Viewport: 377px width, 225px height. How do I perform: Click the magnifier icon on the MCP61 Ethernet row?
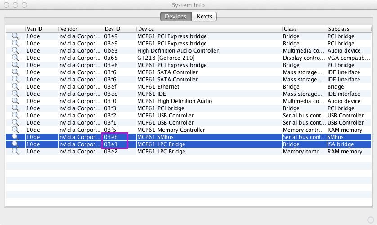click(15, 86)
